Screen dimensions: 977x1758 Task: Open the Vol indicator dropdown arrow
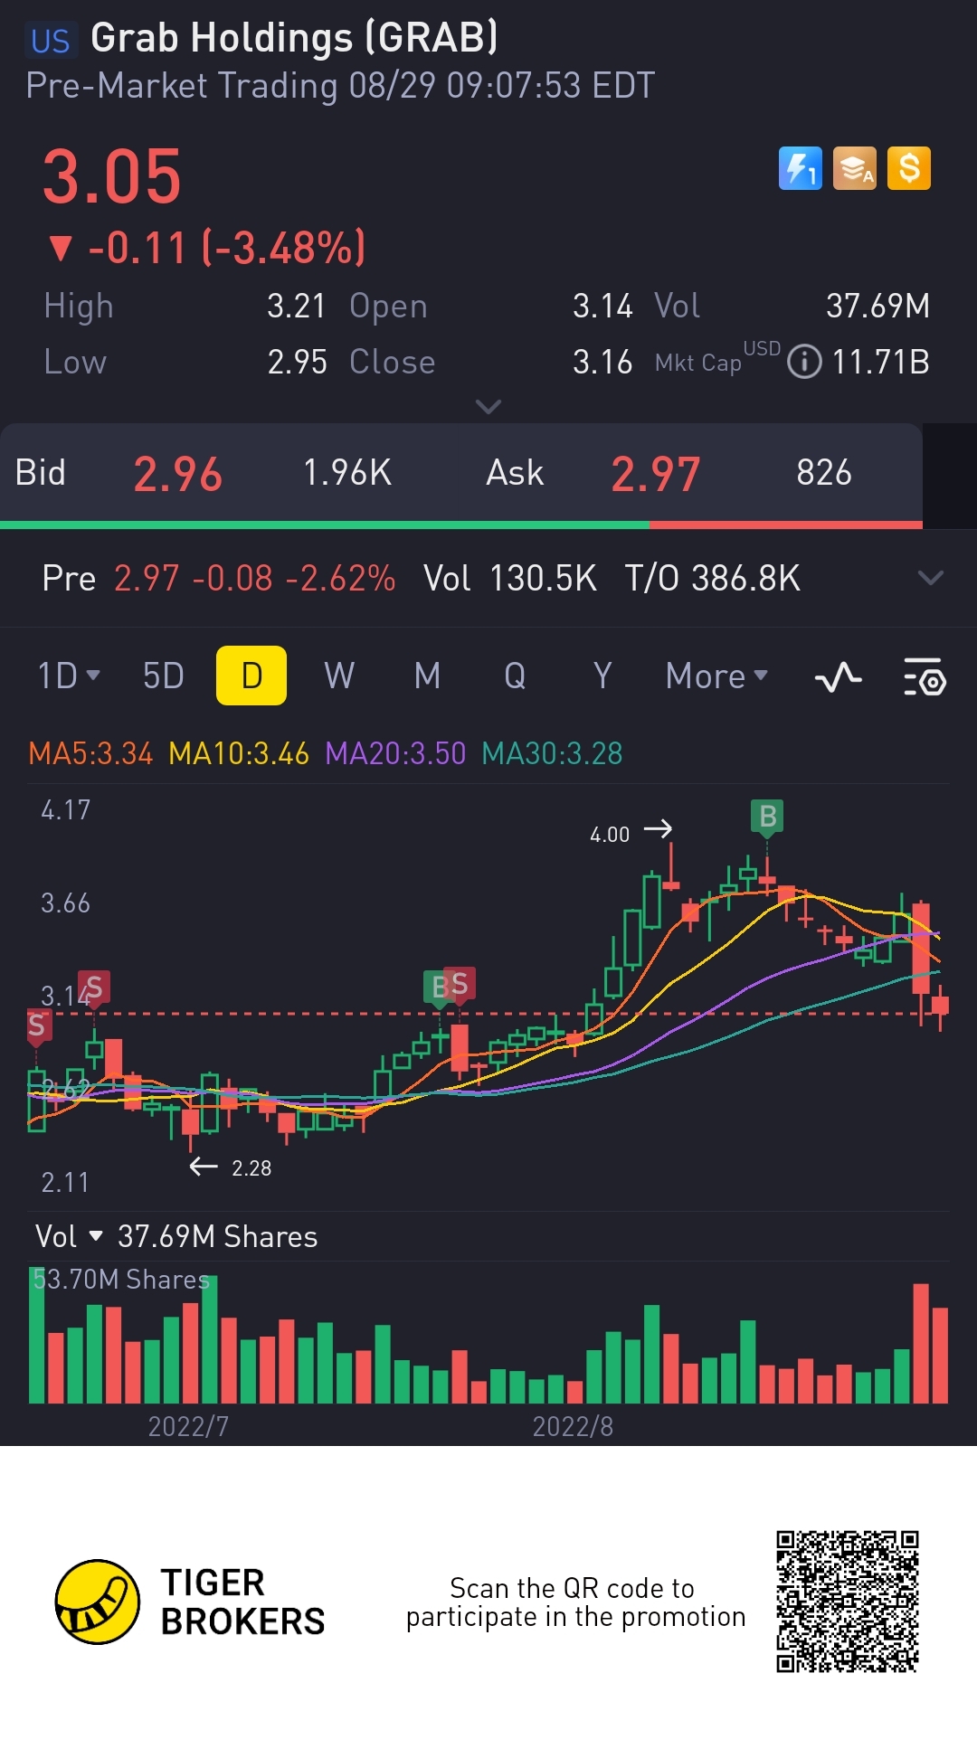tap(96, 1236)
